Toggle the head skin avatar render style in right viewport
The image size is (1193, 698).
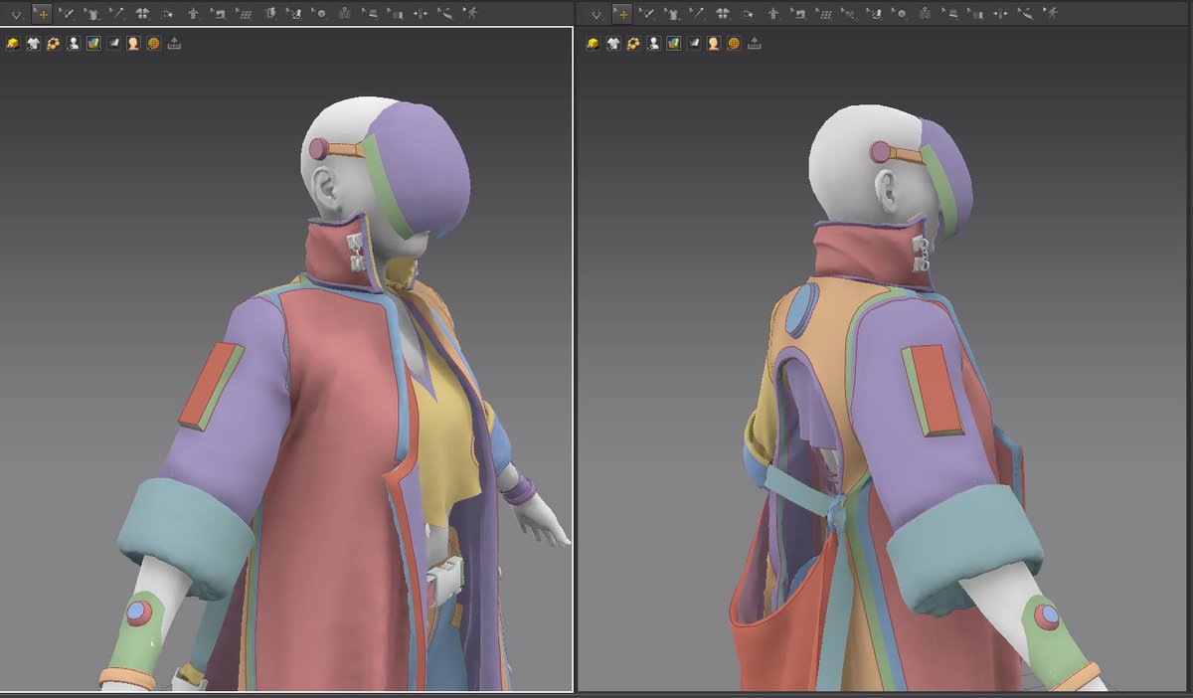click(713, 44)
